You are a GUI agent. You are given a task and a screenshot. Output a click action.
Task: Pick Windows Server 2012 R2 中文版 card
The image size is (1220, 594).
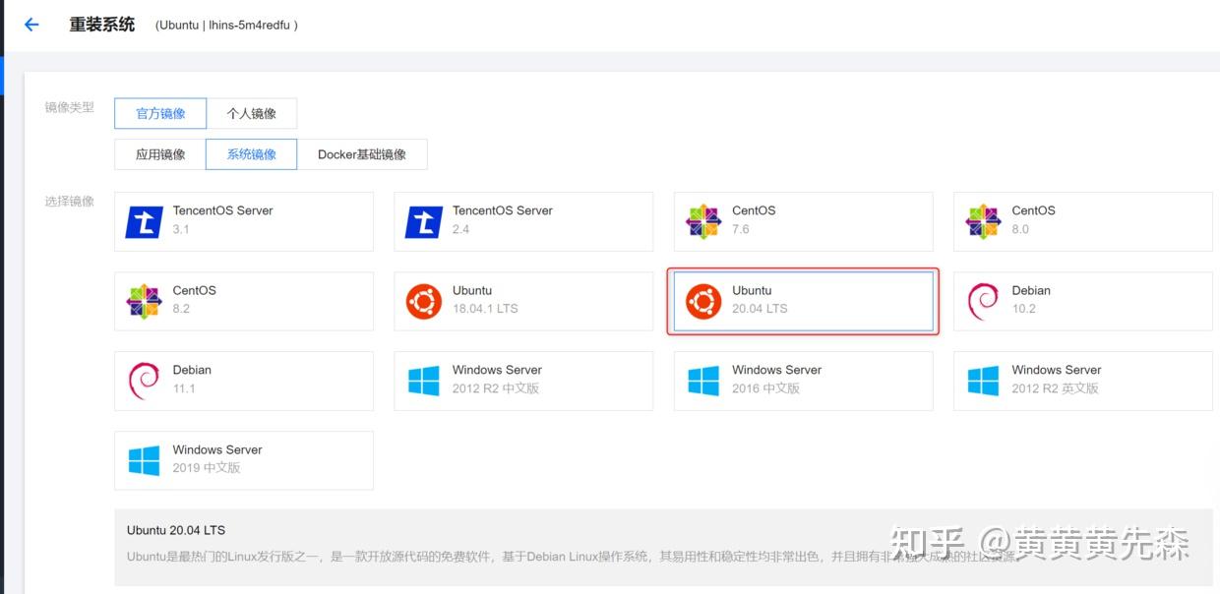(x=523, y=381)
